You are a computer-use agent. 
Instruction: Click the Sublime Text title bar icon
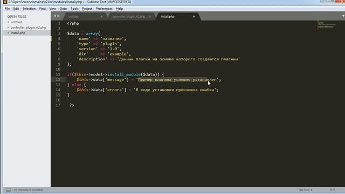click(x=5, y=2)
